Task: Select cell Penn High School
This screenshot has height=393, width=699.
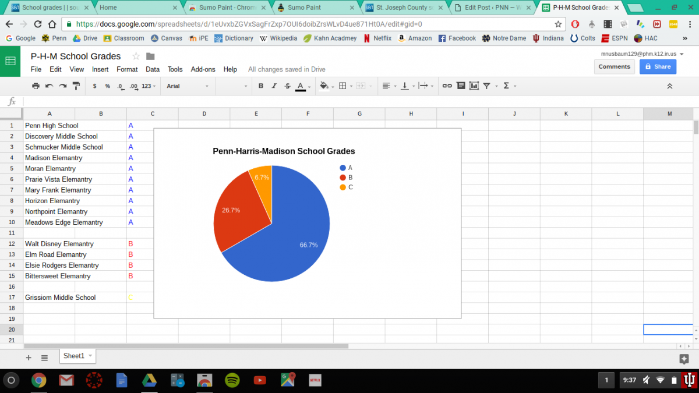Action: tap(49, 125)
